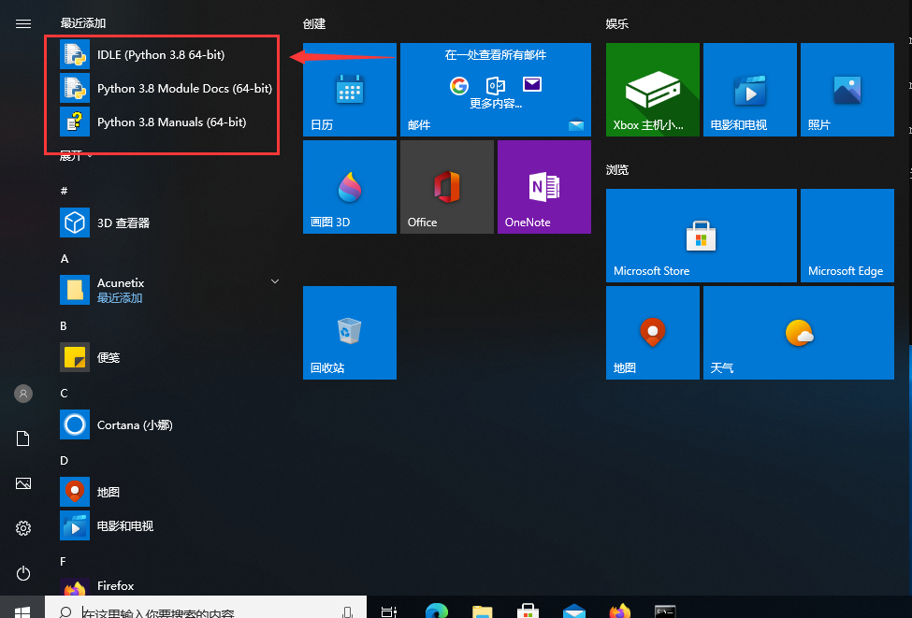Open Python 3.8 Manuals entry
The height and width of the screenshot is (618, 912).
click(x=171, y=122)
